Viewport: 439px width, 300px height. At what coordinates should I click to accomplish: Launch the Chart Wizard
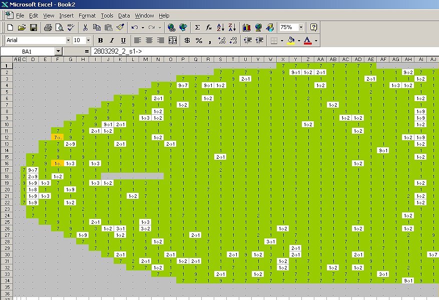point(247,28)
